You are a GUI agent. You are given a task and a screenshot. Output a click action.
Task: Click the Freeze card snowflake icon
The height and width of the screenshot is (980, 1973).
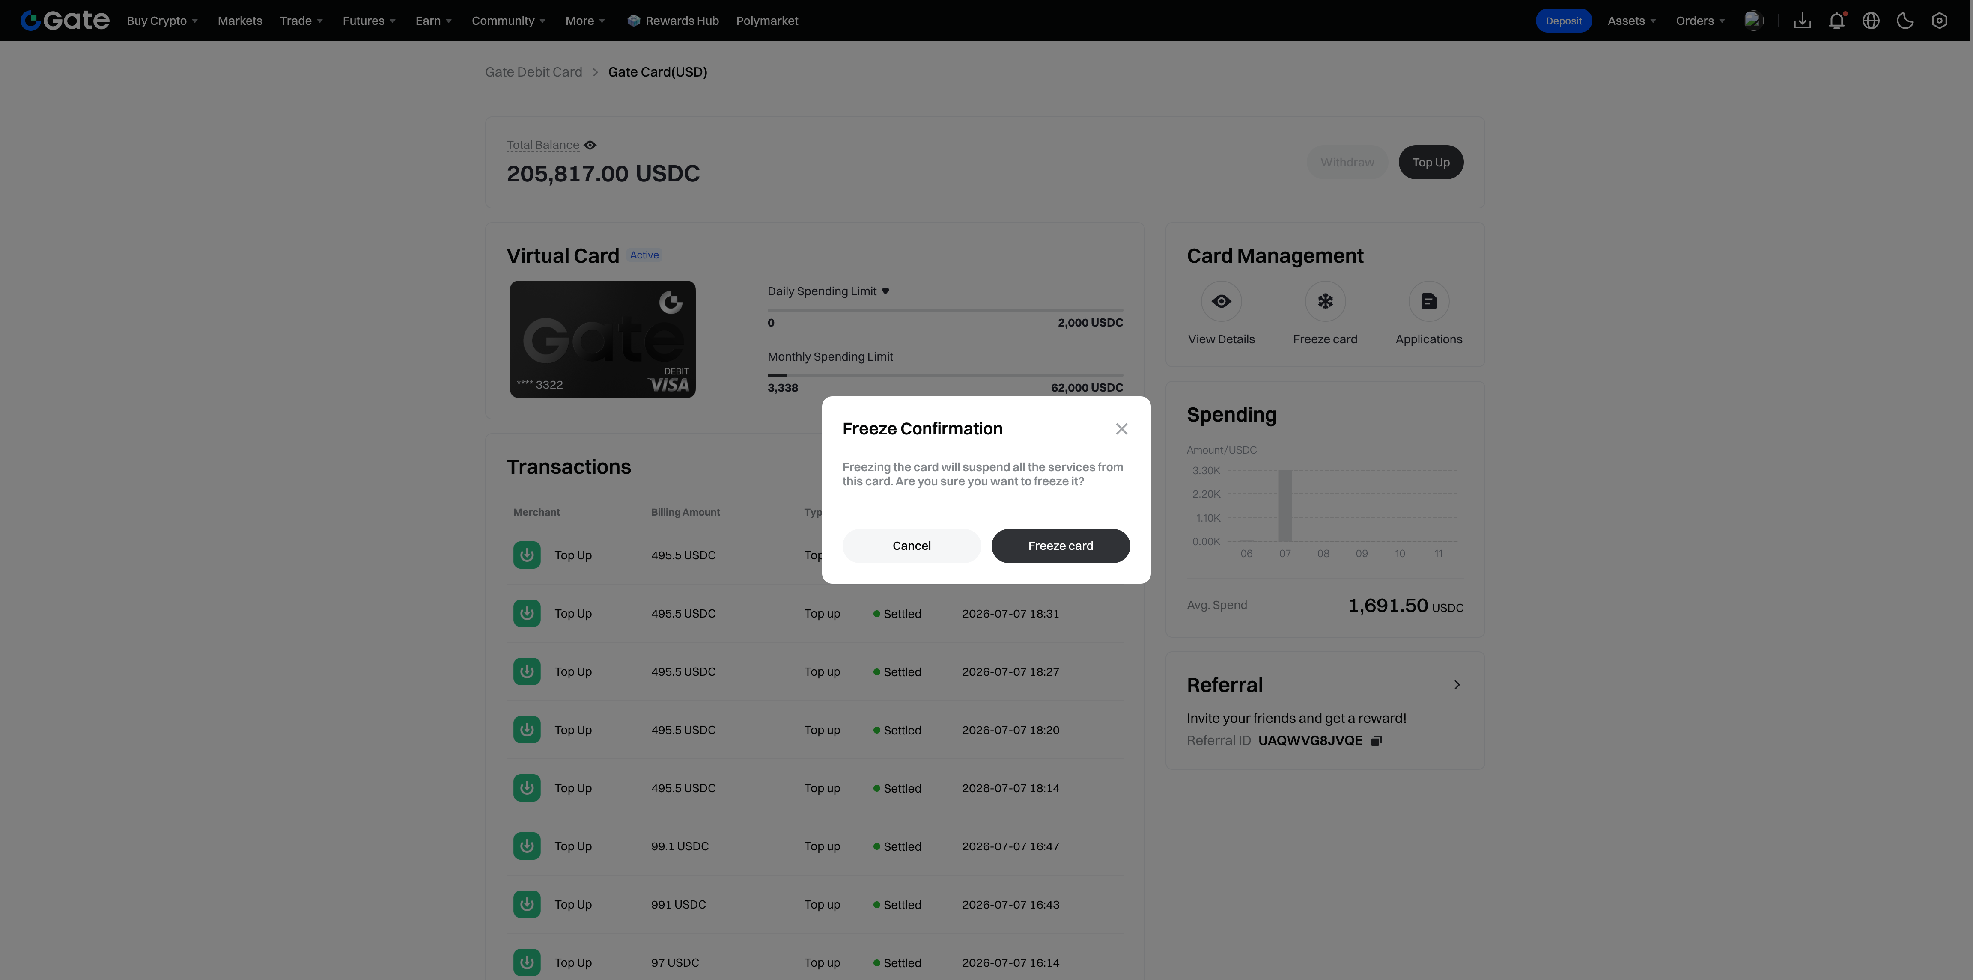pos(1325,302)
